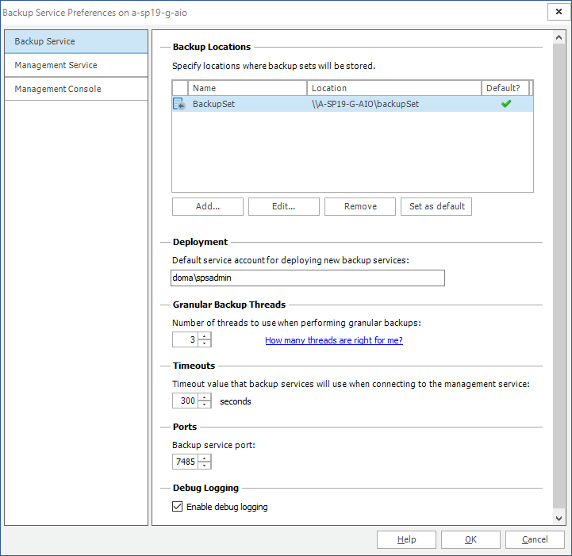Click the Set as default button
Image resolution: width=572 pixels, height=556 pixels.
point(436,206)
